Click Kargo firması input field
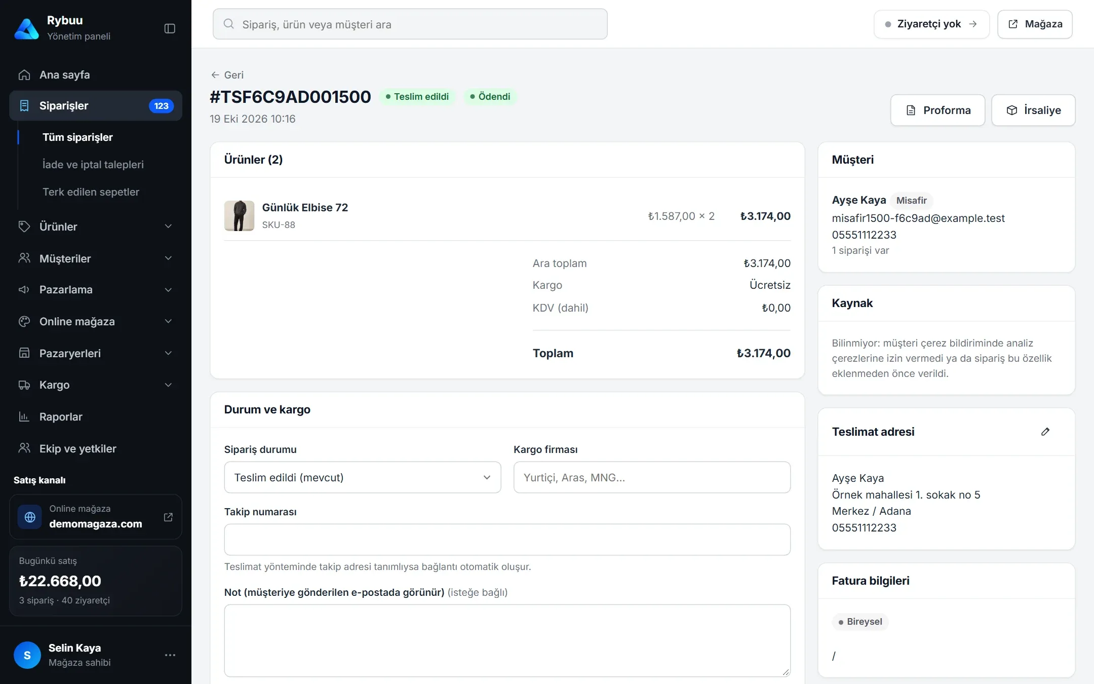 click(652, 477)
